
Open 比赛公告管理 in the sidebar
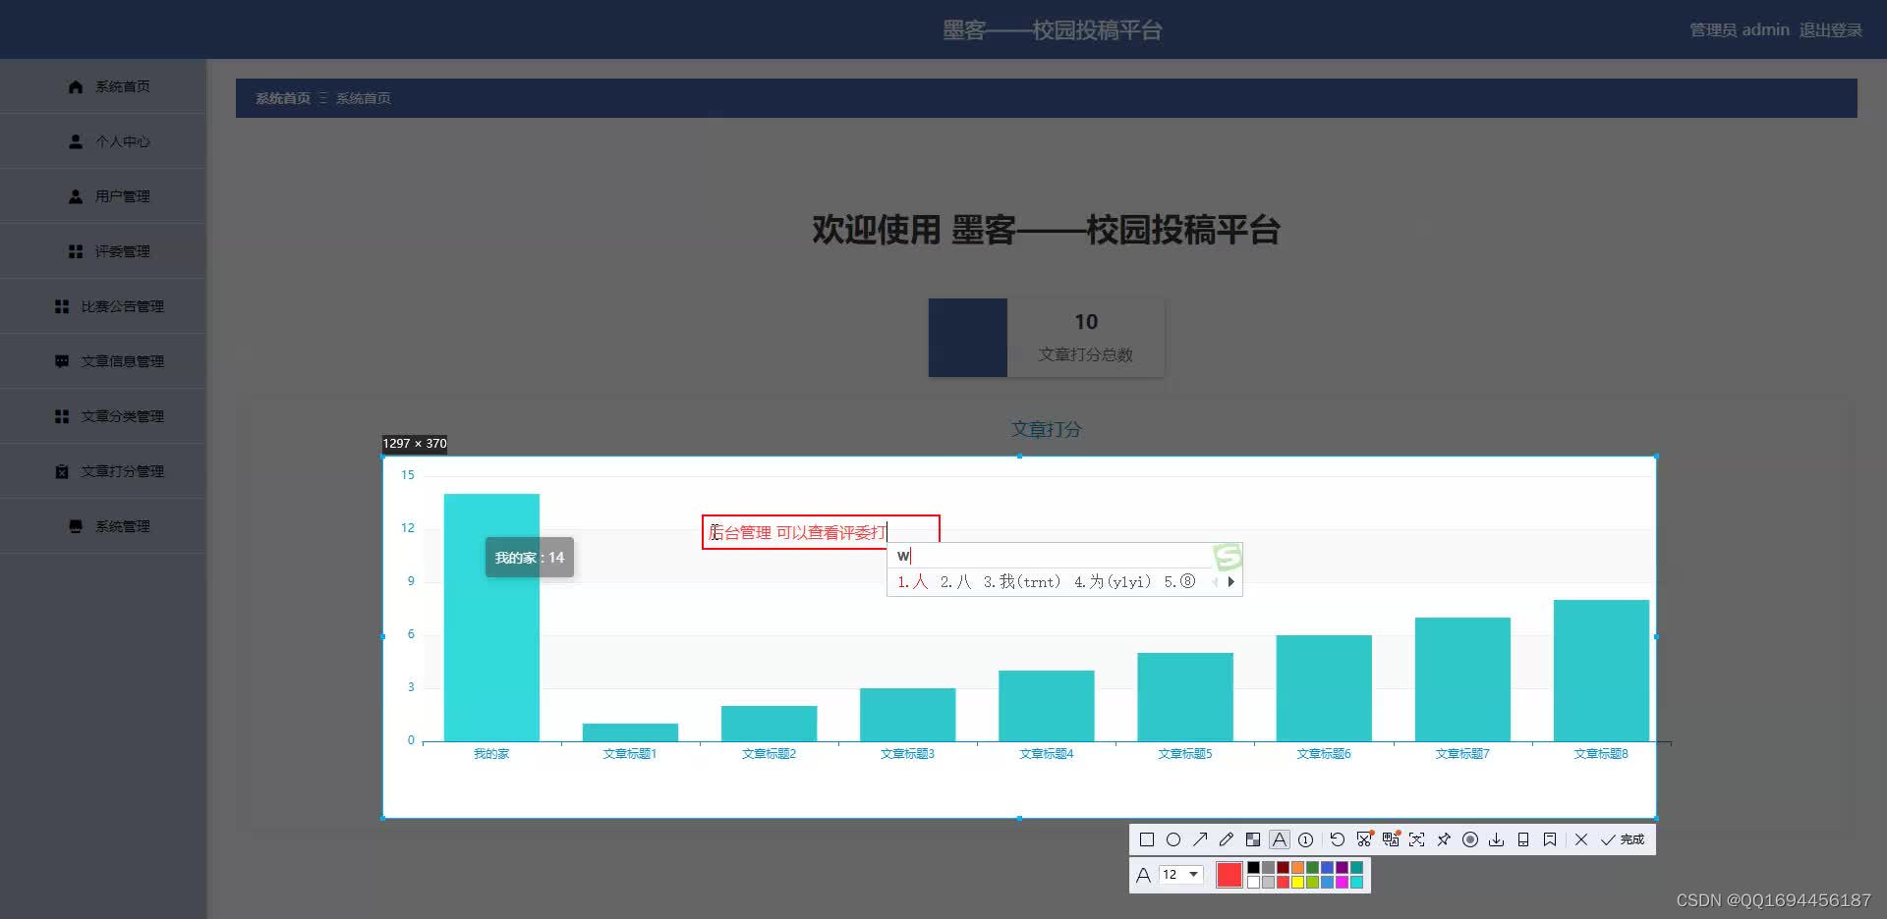click(x=103, y=306)
